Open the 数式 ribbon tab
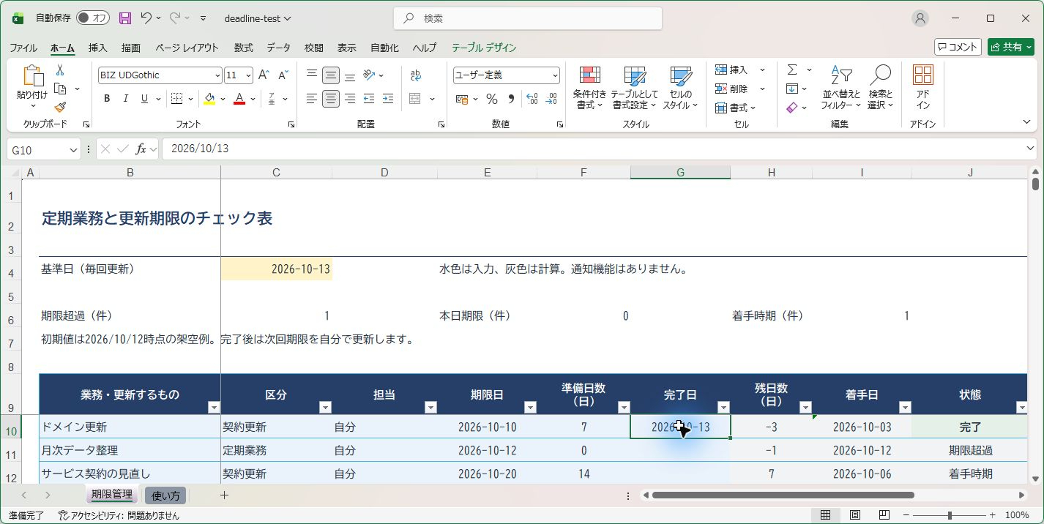This screenshot has height=524, width=1044. pyautogui.click(x=243, y=48)
